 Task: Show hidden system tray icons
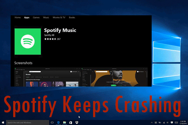click(x=152, y=122)
